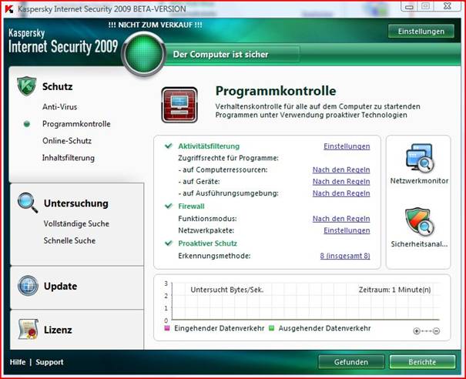Start Vollständige Suche
This screenshot has height=379, width=466.
point(76,223)
